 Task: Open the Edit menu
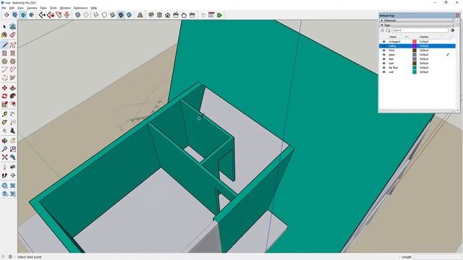pos(12,8)
